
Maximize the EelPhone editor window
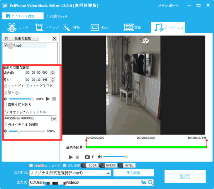[198, 5]
